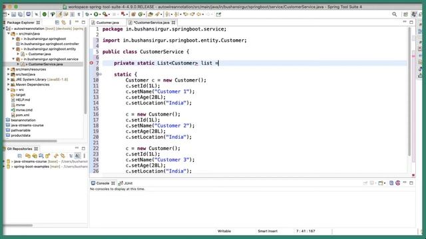Select the productdata project
426x239 pixels.
[21, 135]
